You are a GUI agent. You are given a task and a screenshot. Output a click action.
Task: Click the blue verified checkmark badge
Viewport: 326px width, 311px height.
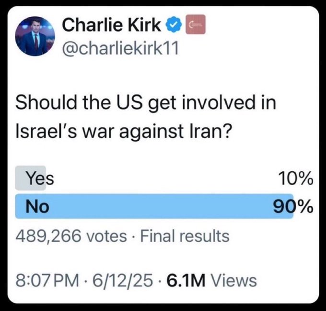[x=174, y=25]
